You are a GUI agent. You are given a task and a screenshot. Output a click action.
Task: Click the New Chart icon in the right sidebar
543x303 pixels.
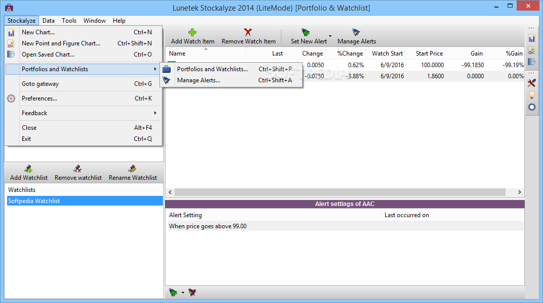(x=532, y=38)
